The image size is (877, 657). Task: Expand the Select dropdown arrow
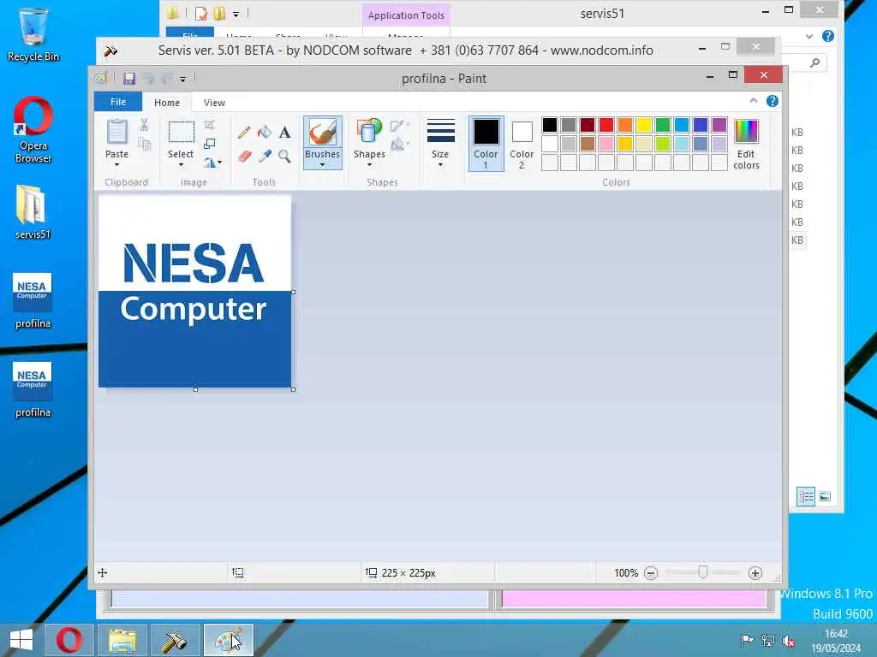click(181, 165)
